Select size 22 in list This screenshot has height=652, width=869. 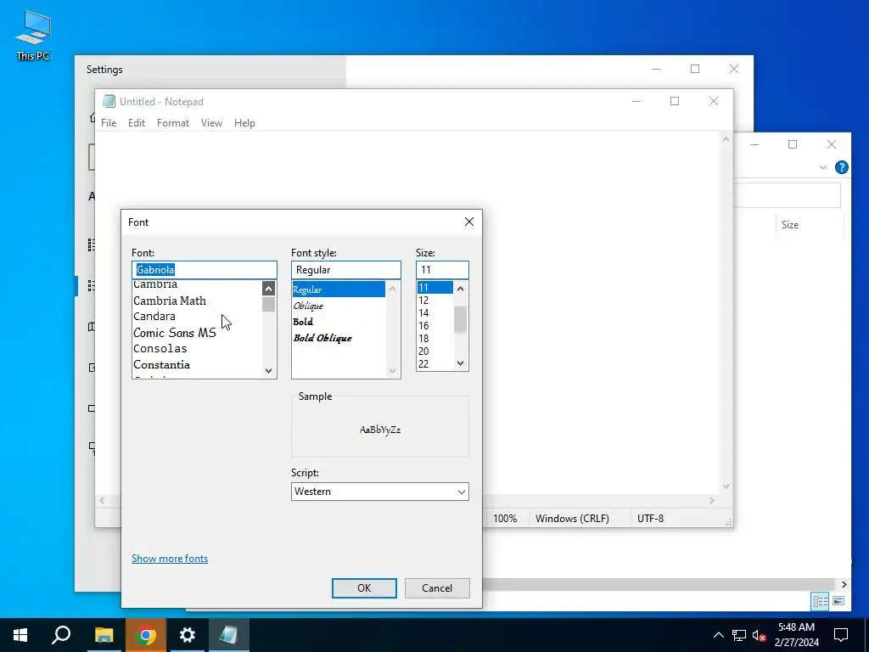point(435,363)
